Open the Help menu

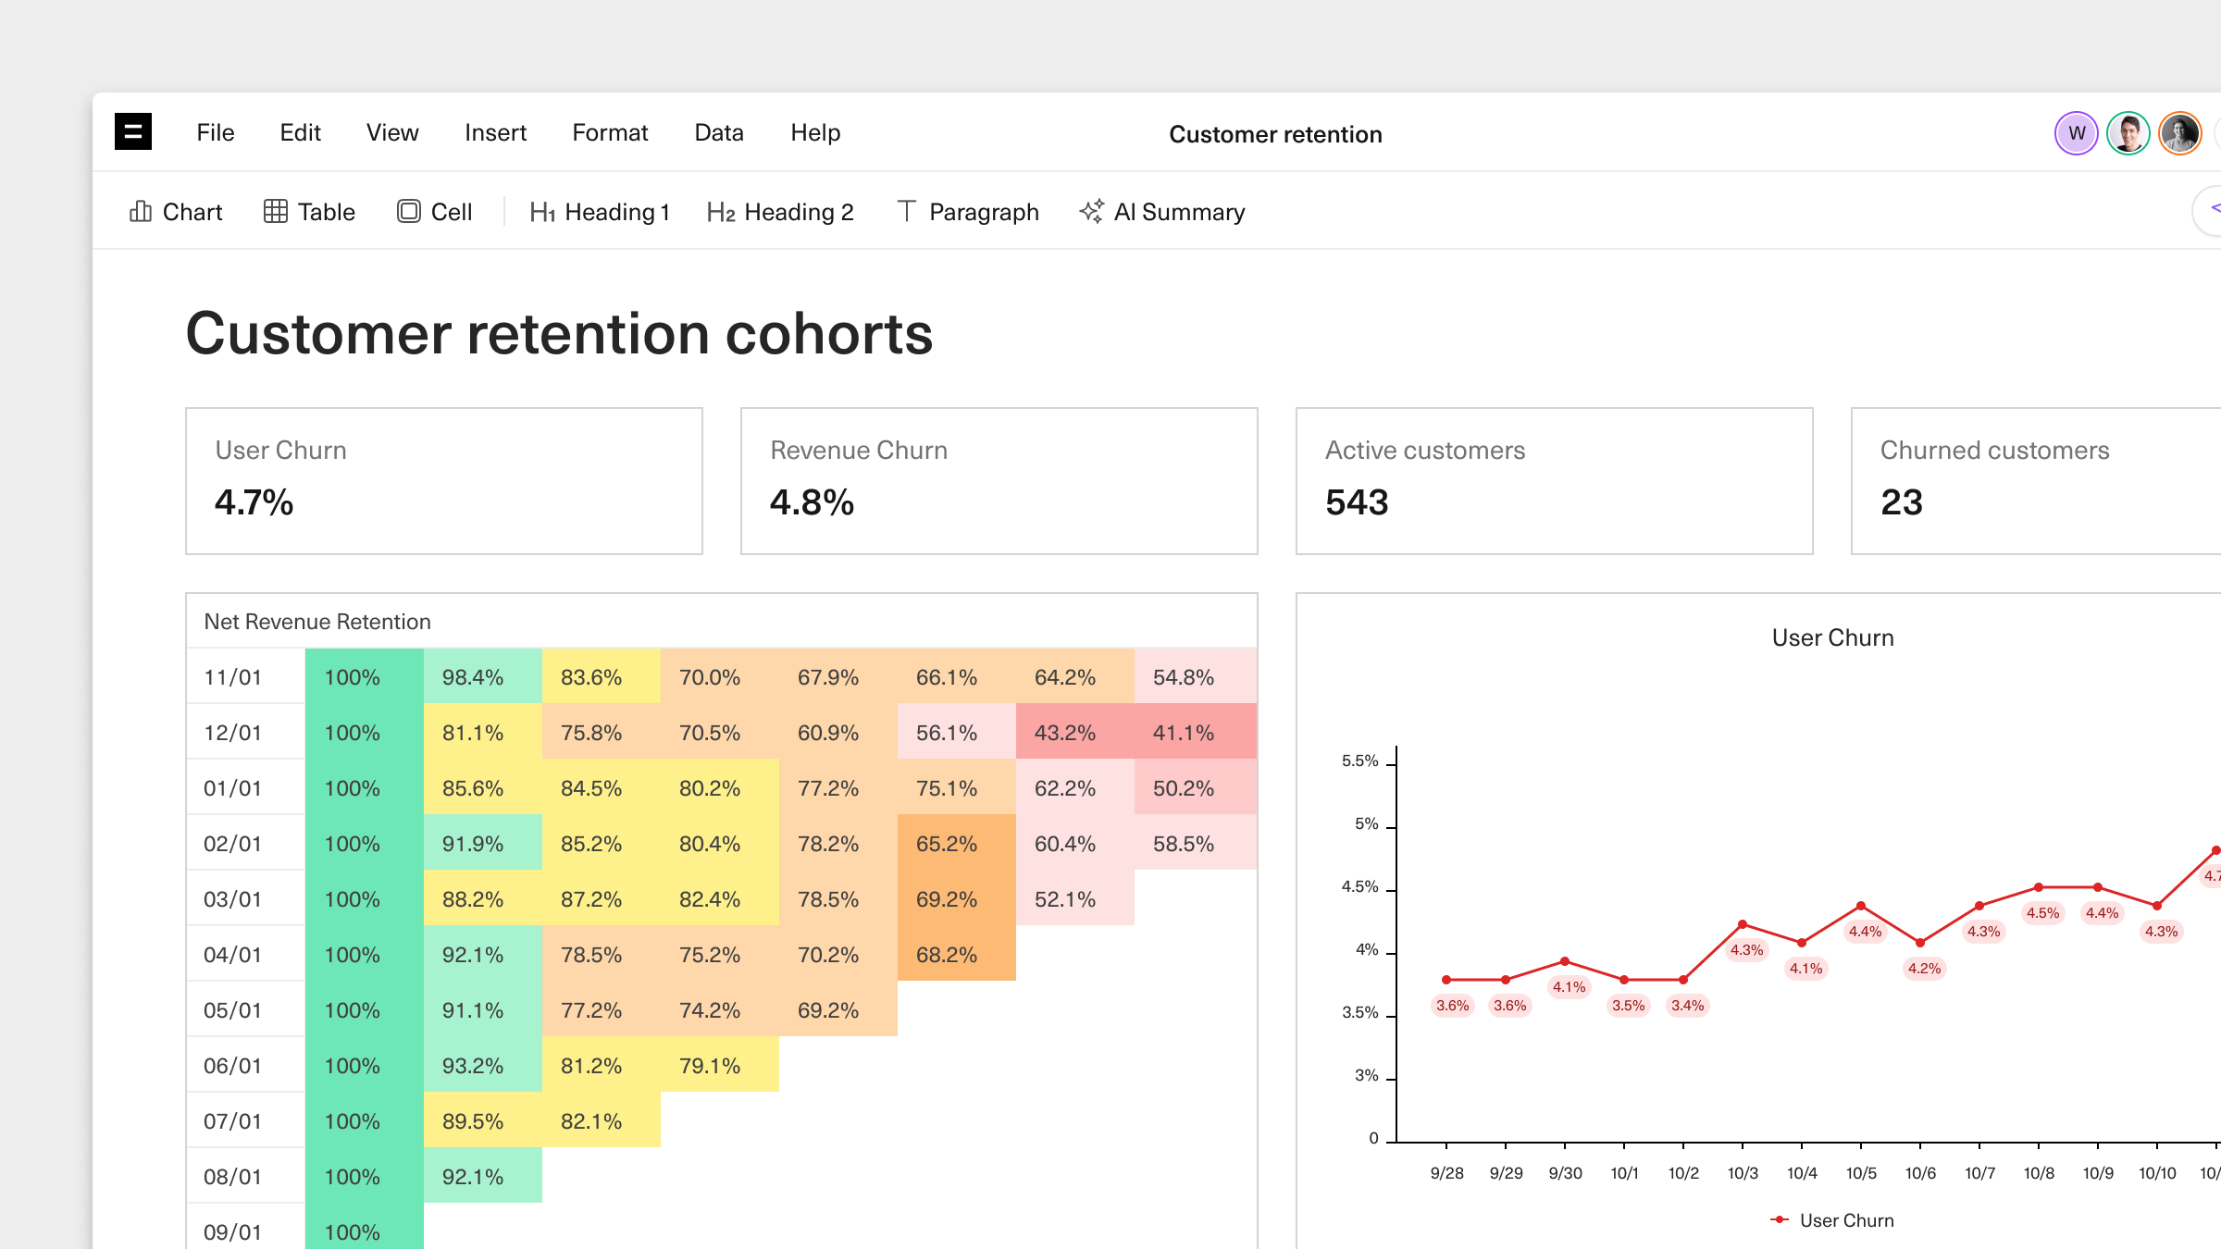click(815, 132)
